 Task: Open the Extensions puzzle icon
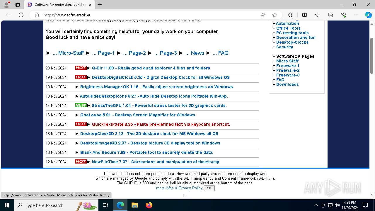pyautogui.click(x=290, y=15)
